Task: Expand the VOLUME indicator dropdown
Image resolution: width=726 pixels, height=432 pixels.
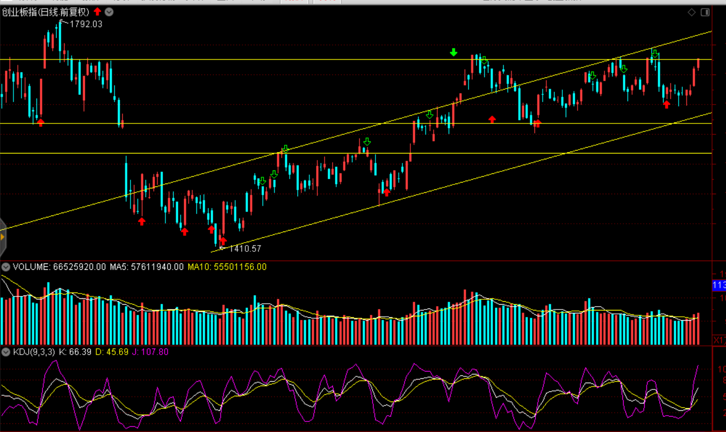Action: pos(6,267)
